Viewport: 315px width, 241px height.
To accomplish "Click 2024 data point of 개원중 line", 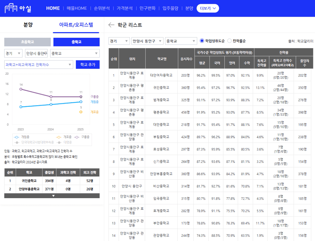I will point(51,104).
